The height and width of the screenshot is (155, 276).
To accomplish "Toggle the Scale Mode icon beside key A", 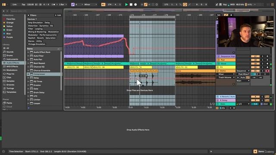I will tap(73, 5).
